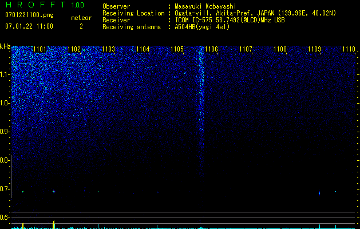Click the 1109 time marker
The width and height of the screenshot is (360, 229).
[x=314, y=49]
